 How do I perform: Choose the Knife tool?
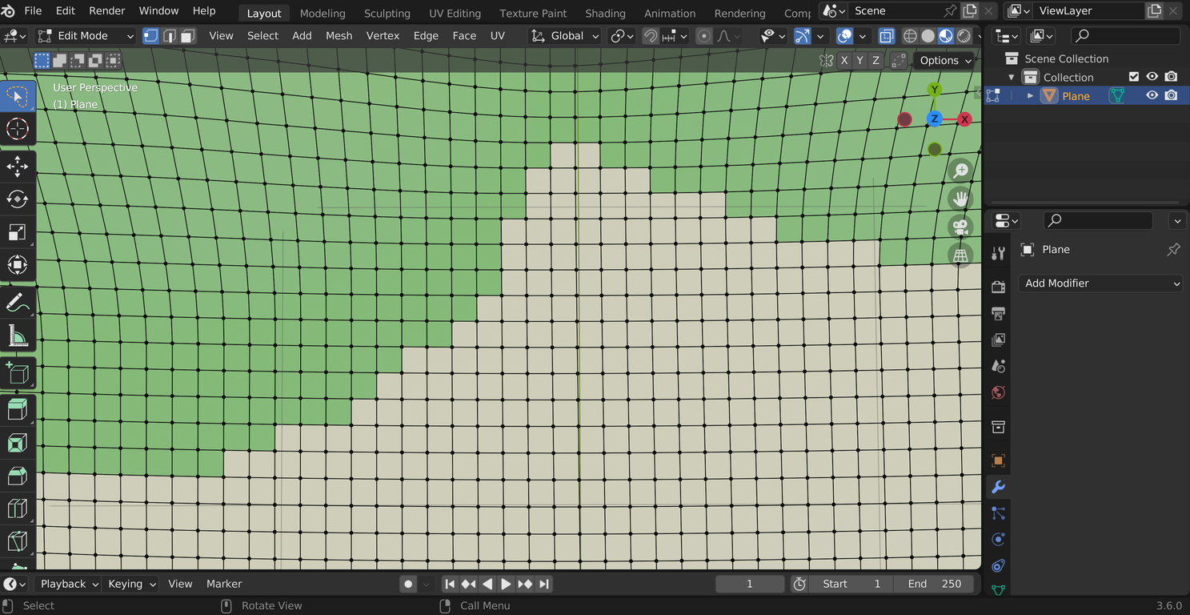coord(18,541)
